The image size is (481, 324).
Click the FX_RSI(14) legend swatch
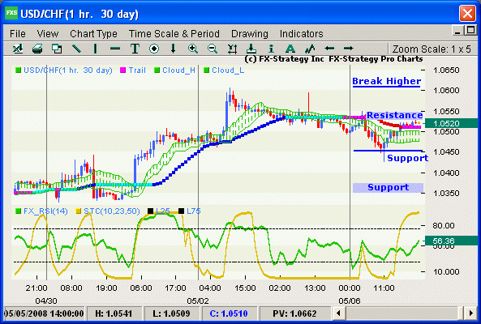tap(19, 211)
